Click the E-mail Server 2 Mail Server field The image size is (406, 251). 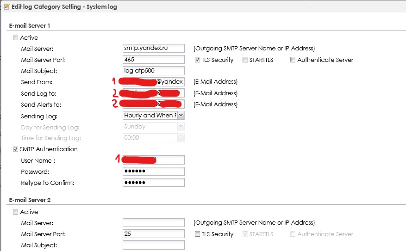(x=153, y=223)
